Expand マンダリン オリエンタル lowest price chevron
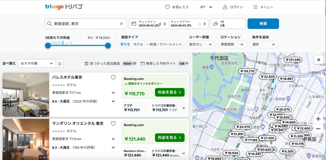Image resolution: width=326 pixels, height=160 pixels. (184, 153)
